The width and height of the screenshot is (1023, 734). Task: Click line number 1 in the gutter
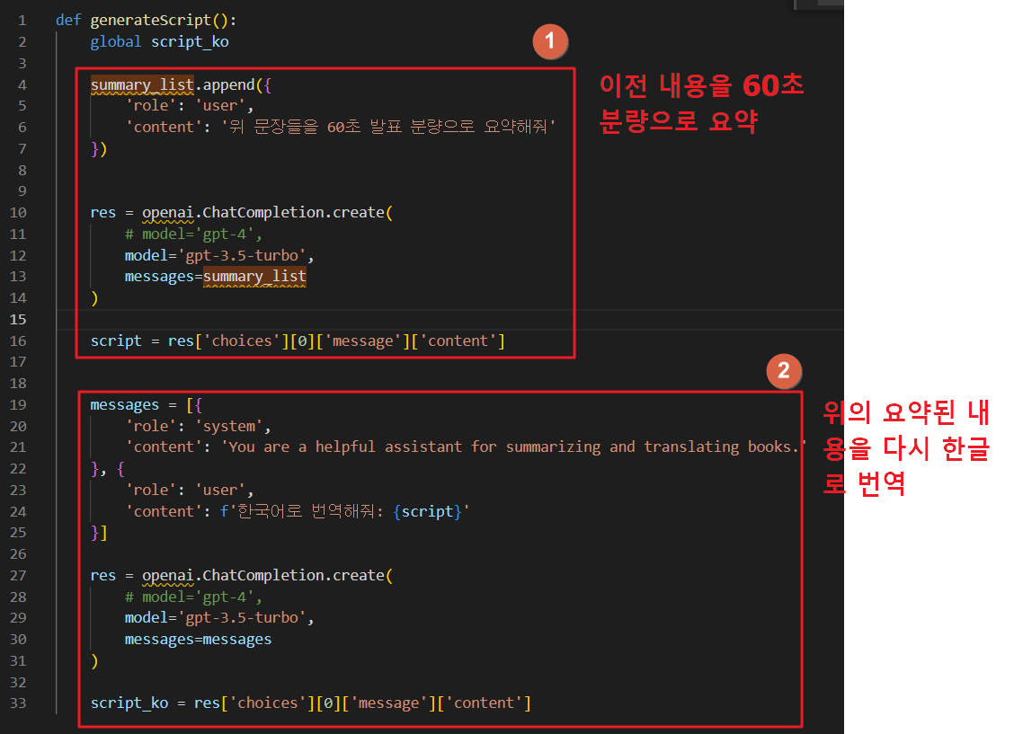click(x=22, y=20)
